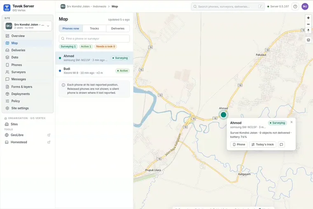Open Site settings in sidebar
The image size is (313, 209).
(28, 108)
